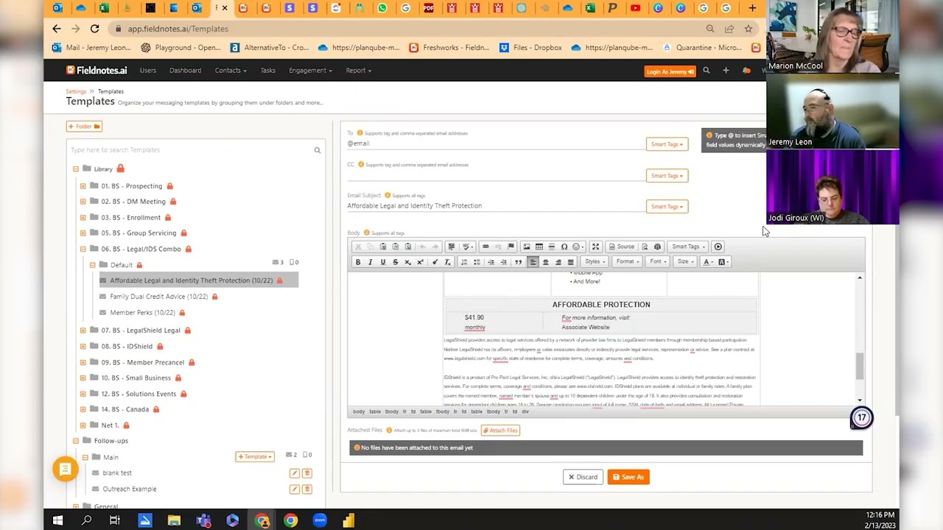This screenshot has height=530, width=943.
Task: Open the Size dropdown
Action: (x=684, y=262)
